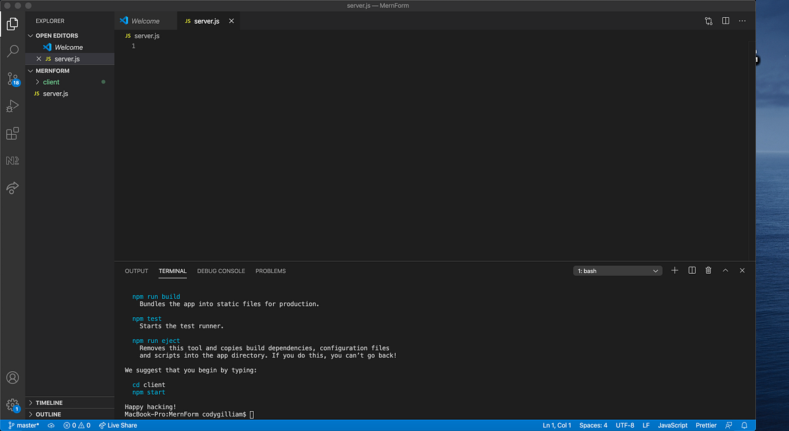Viewport: 789px width, 431px height.
Task: Focus the terminal prompt after codygilliam$
Action: [252, 415]
